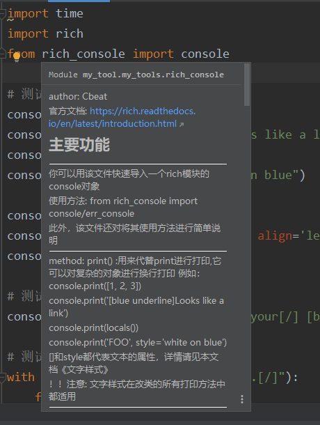
Task: Click 'rich' in the import rich line
Action: tap(70, 33)
